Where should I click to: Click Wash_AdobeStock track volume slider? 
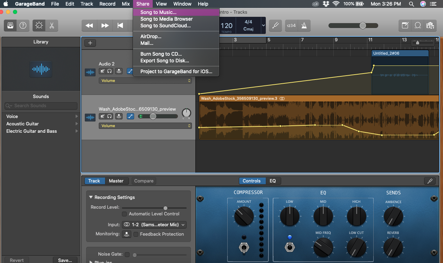pos(158,116)
